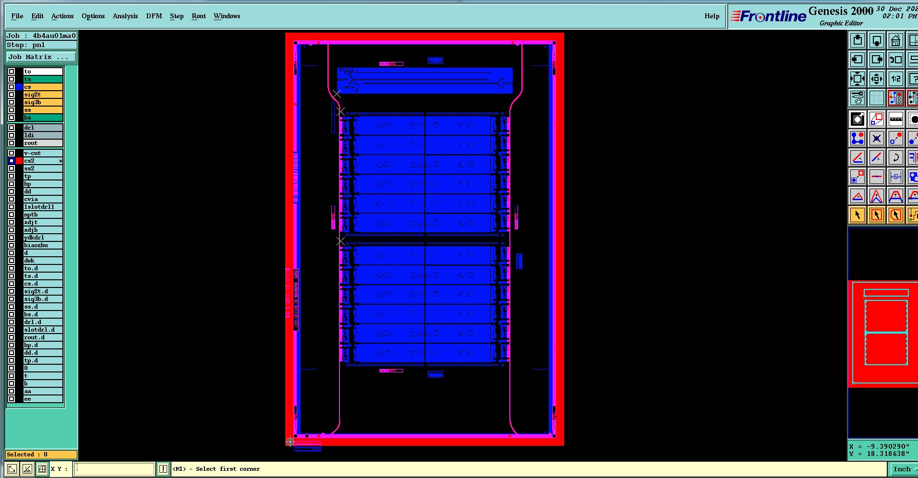This screenshot has height=478, width=918.
Task: Click the previous view return icon
Action: click(896, 60)
